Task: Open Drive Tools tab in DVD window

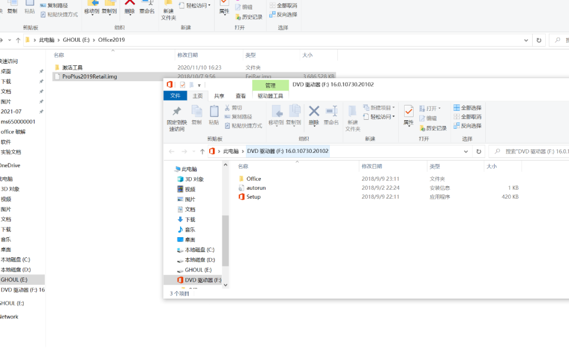Action: (270, 96)
